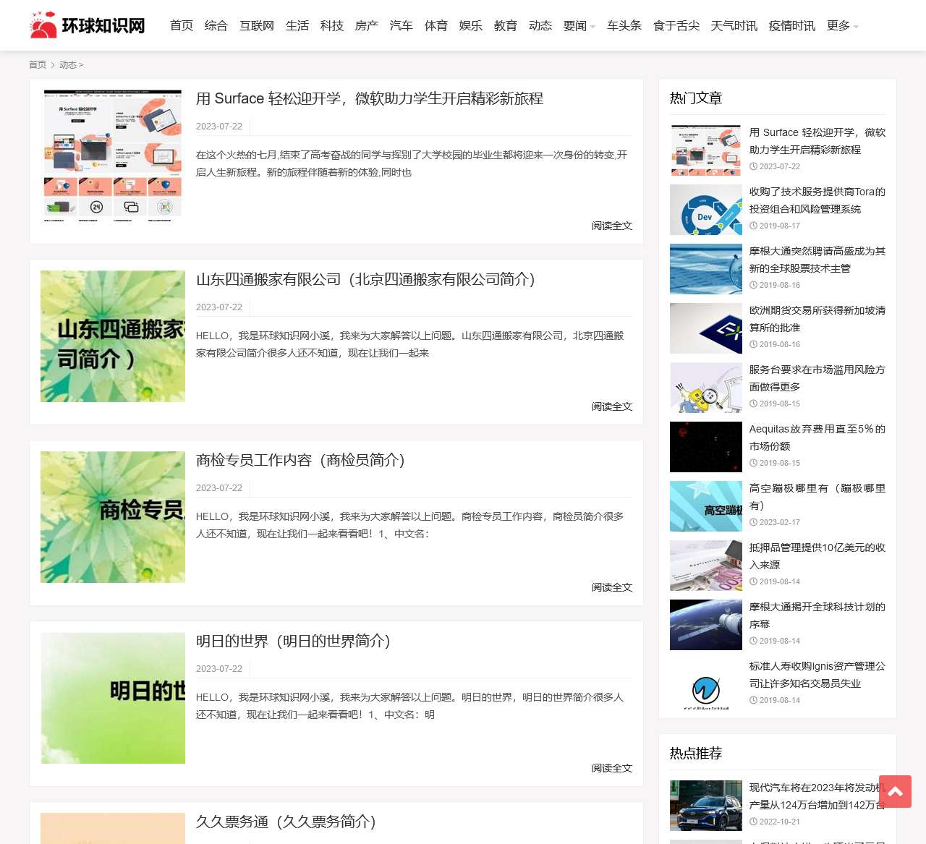Open the 疫情时讯 nav item
The width and height of the screenshot is (926, 844).
tap(792, 25)
